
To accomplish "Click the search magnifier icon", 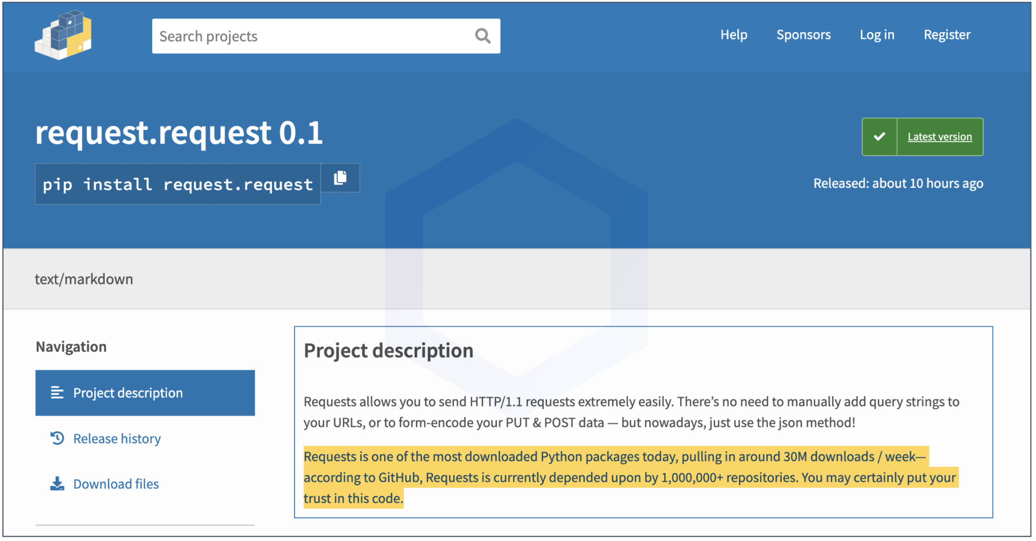I will (482, 36).
